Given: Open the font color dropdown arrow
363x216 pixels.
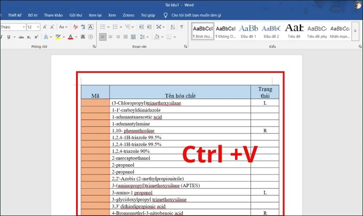Looking at the screenshot, I should 76,37.
